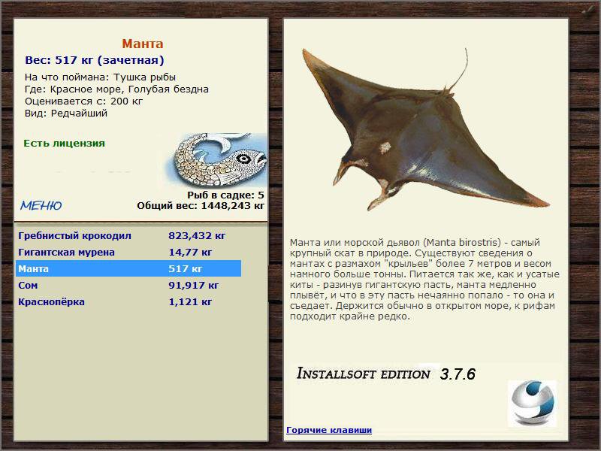Click the Где: Красное море, Голубая бездна line

click(x=116, y=89)
